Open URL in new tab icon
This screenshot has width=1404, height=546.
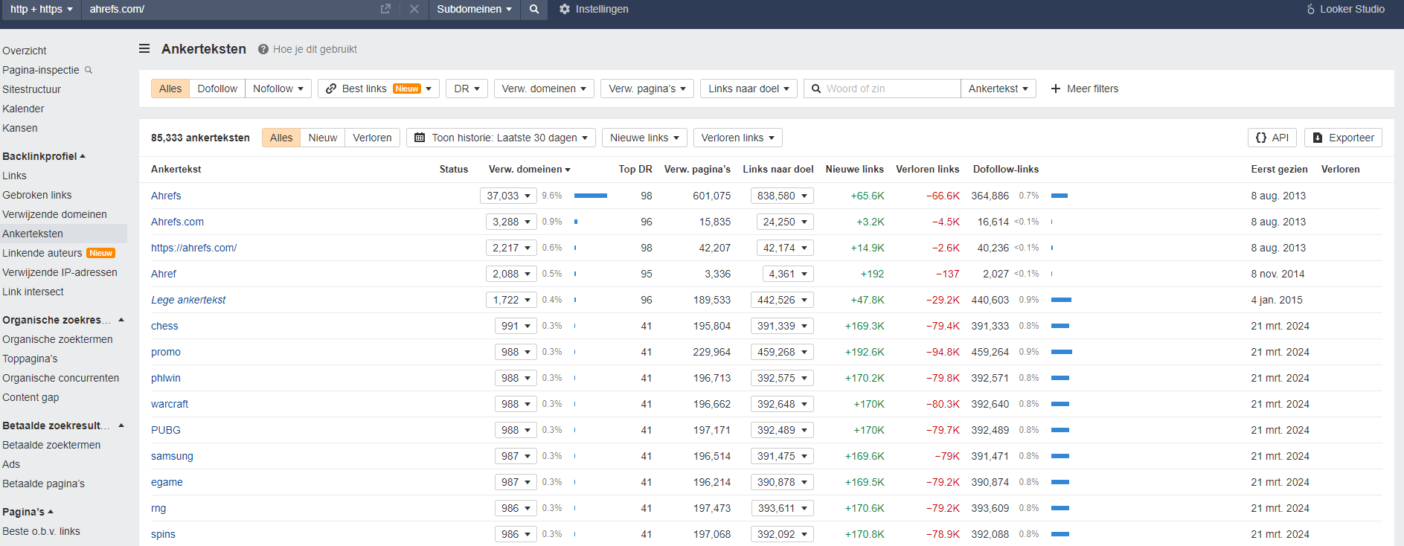[x=385, y=9]
